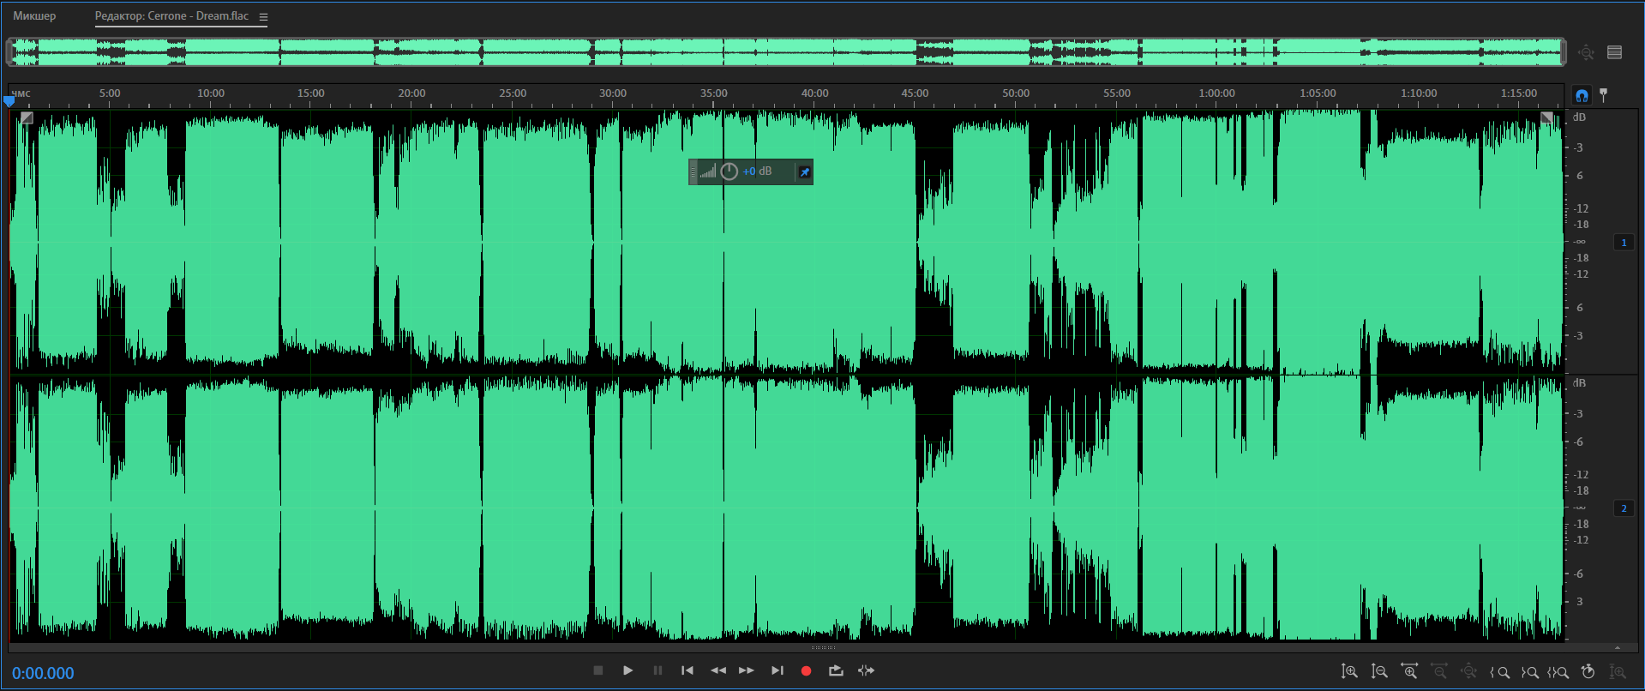Move playhead to previous marker
Viewport: 1645px width, 691px height.
coord(687,670)
